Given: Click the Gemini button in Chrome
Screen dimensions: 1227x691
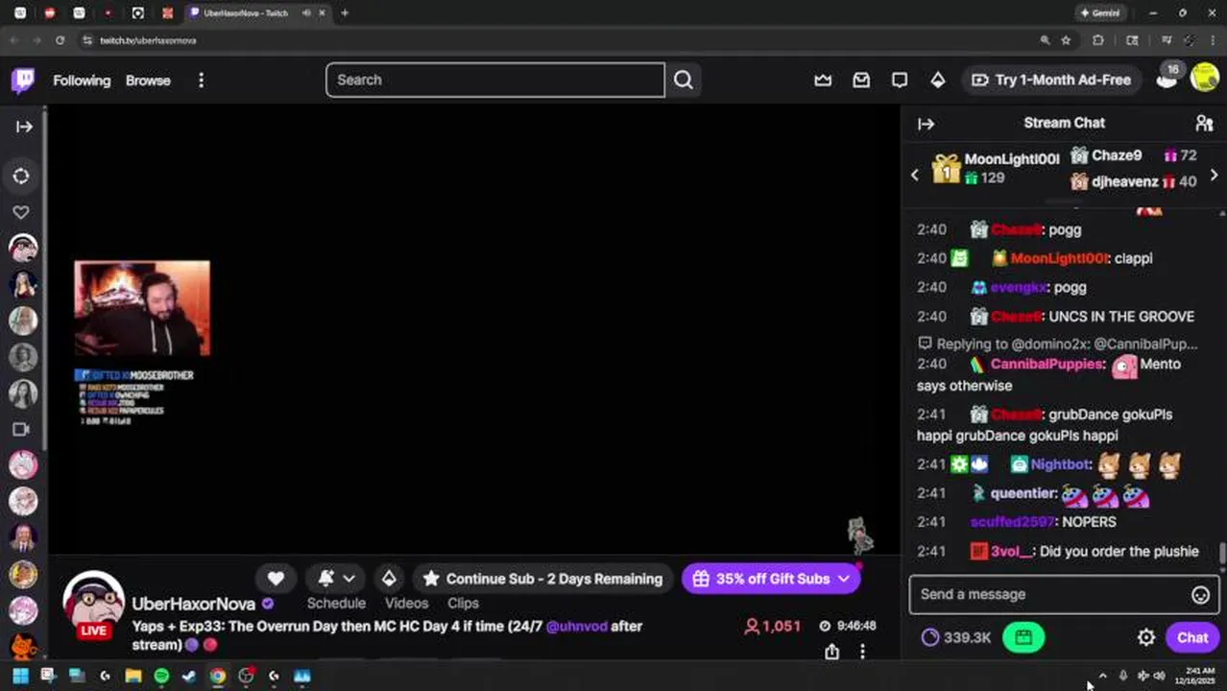Looking at the screenshot, I should tap(1100, 12).
